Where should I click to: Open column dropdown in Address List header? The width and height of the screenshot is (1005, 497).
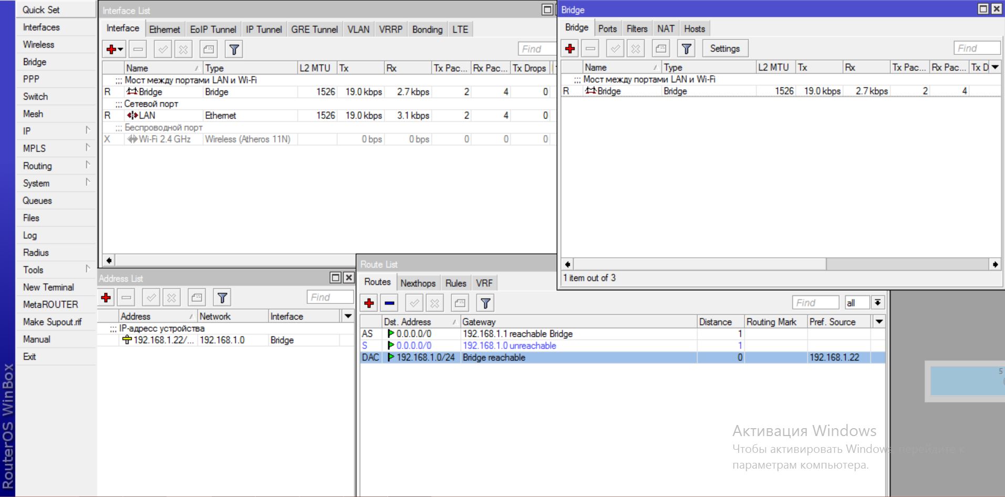[x=348, y=316]
